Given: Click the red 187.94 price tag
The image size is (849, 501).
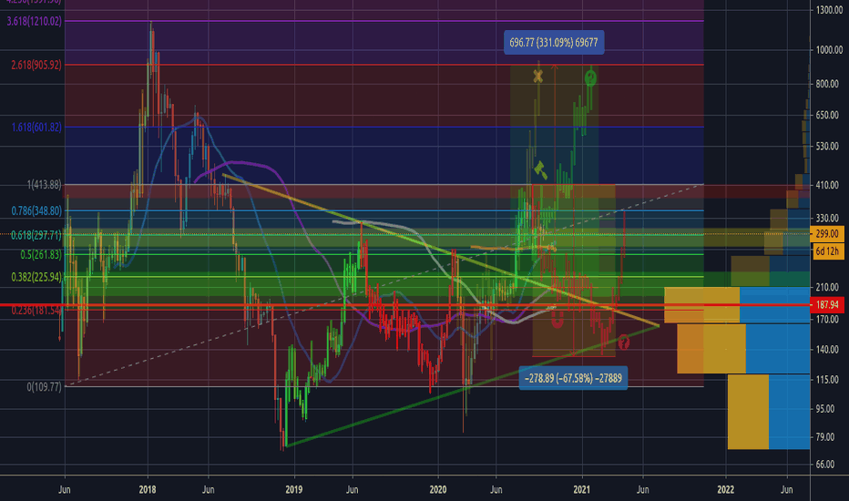Looking at the screenshot, I should tap(827, 305).
